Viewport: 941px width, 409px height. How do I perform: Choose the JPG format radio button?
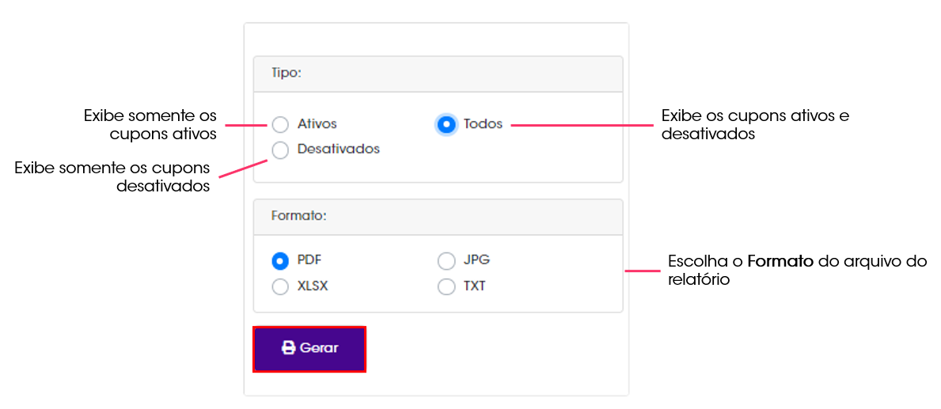(x=446, y=262)
